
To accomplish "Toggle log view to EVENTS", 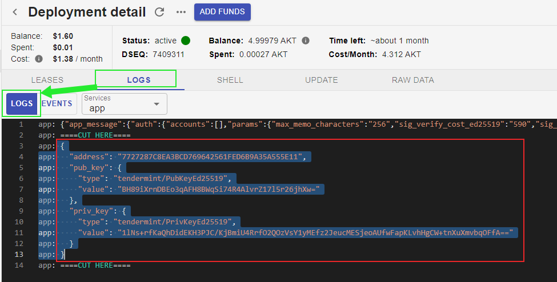I will [x=57, y=103].
